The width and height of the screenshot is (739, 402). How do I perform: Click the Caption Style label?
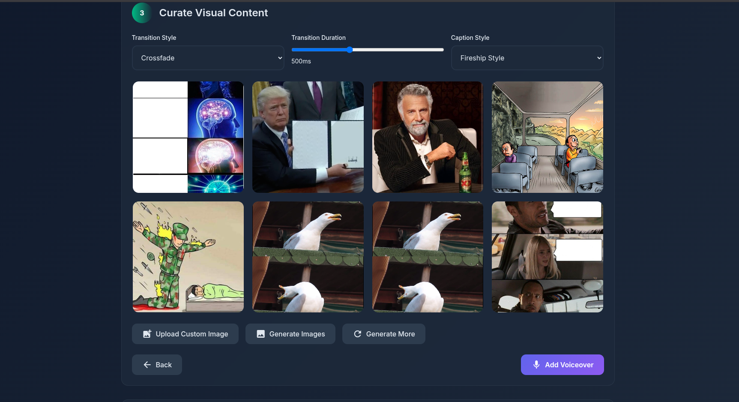click(470, 38)
